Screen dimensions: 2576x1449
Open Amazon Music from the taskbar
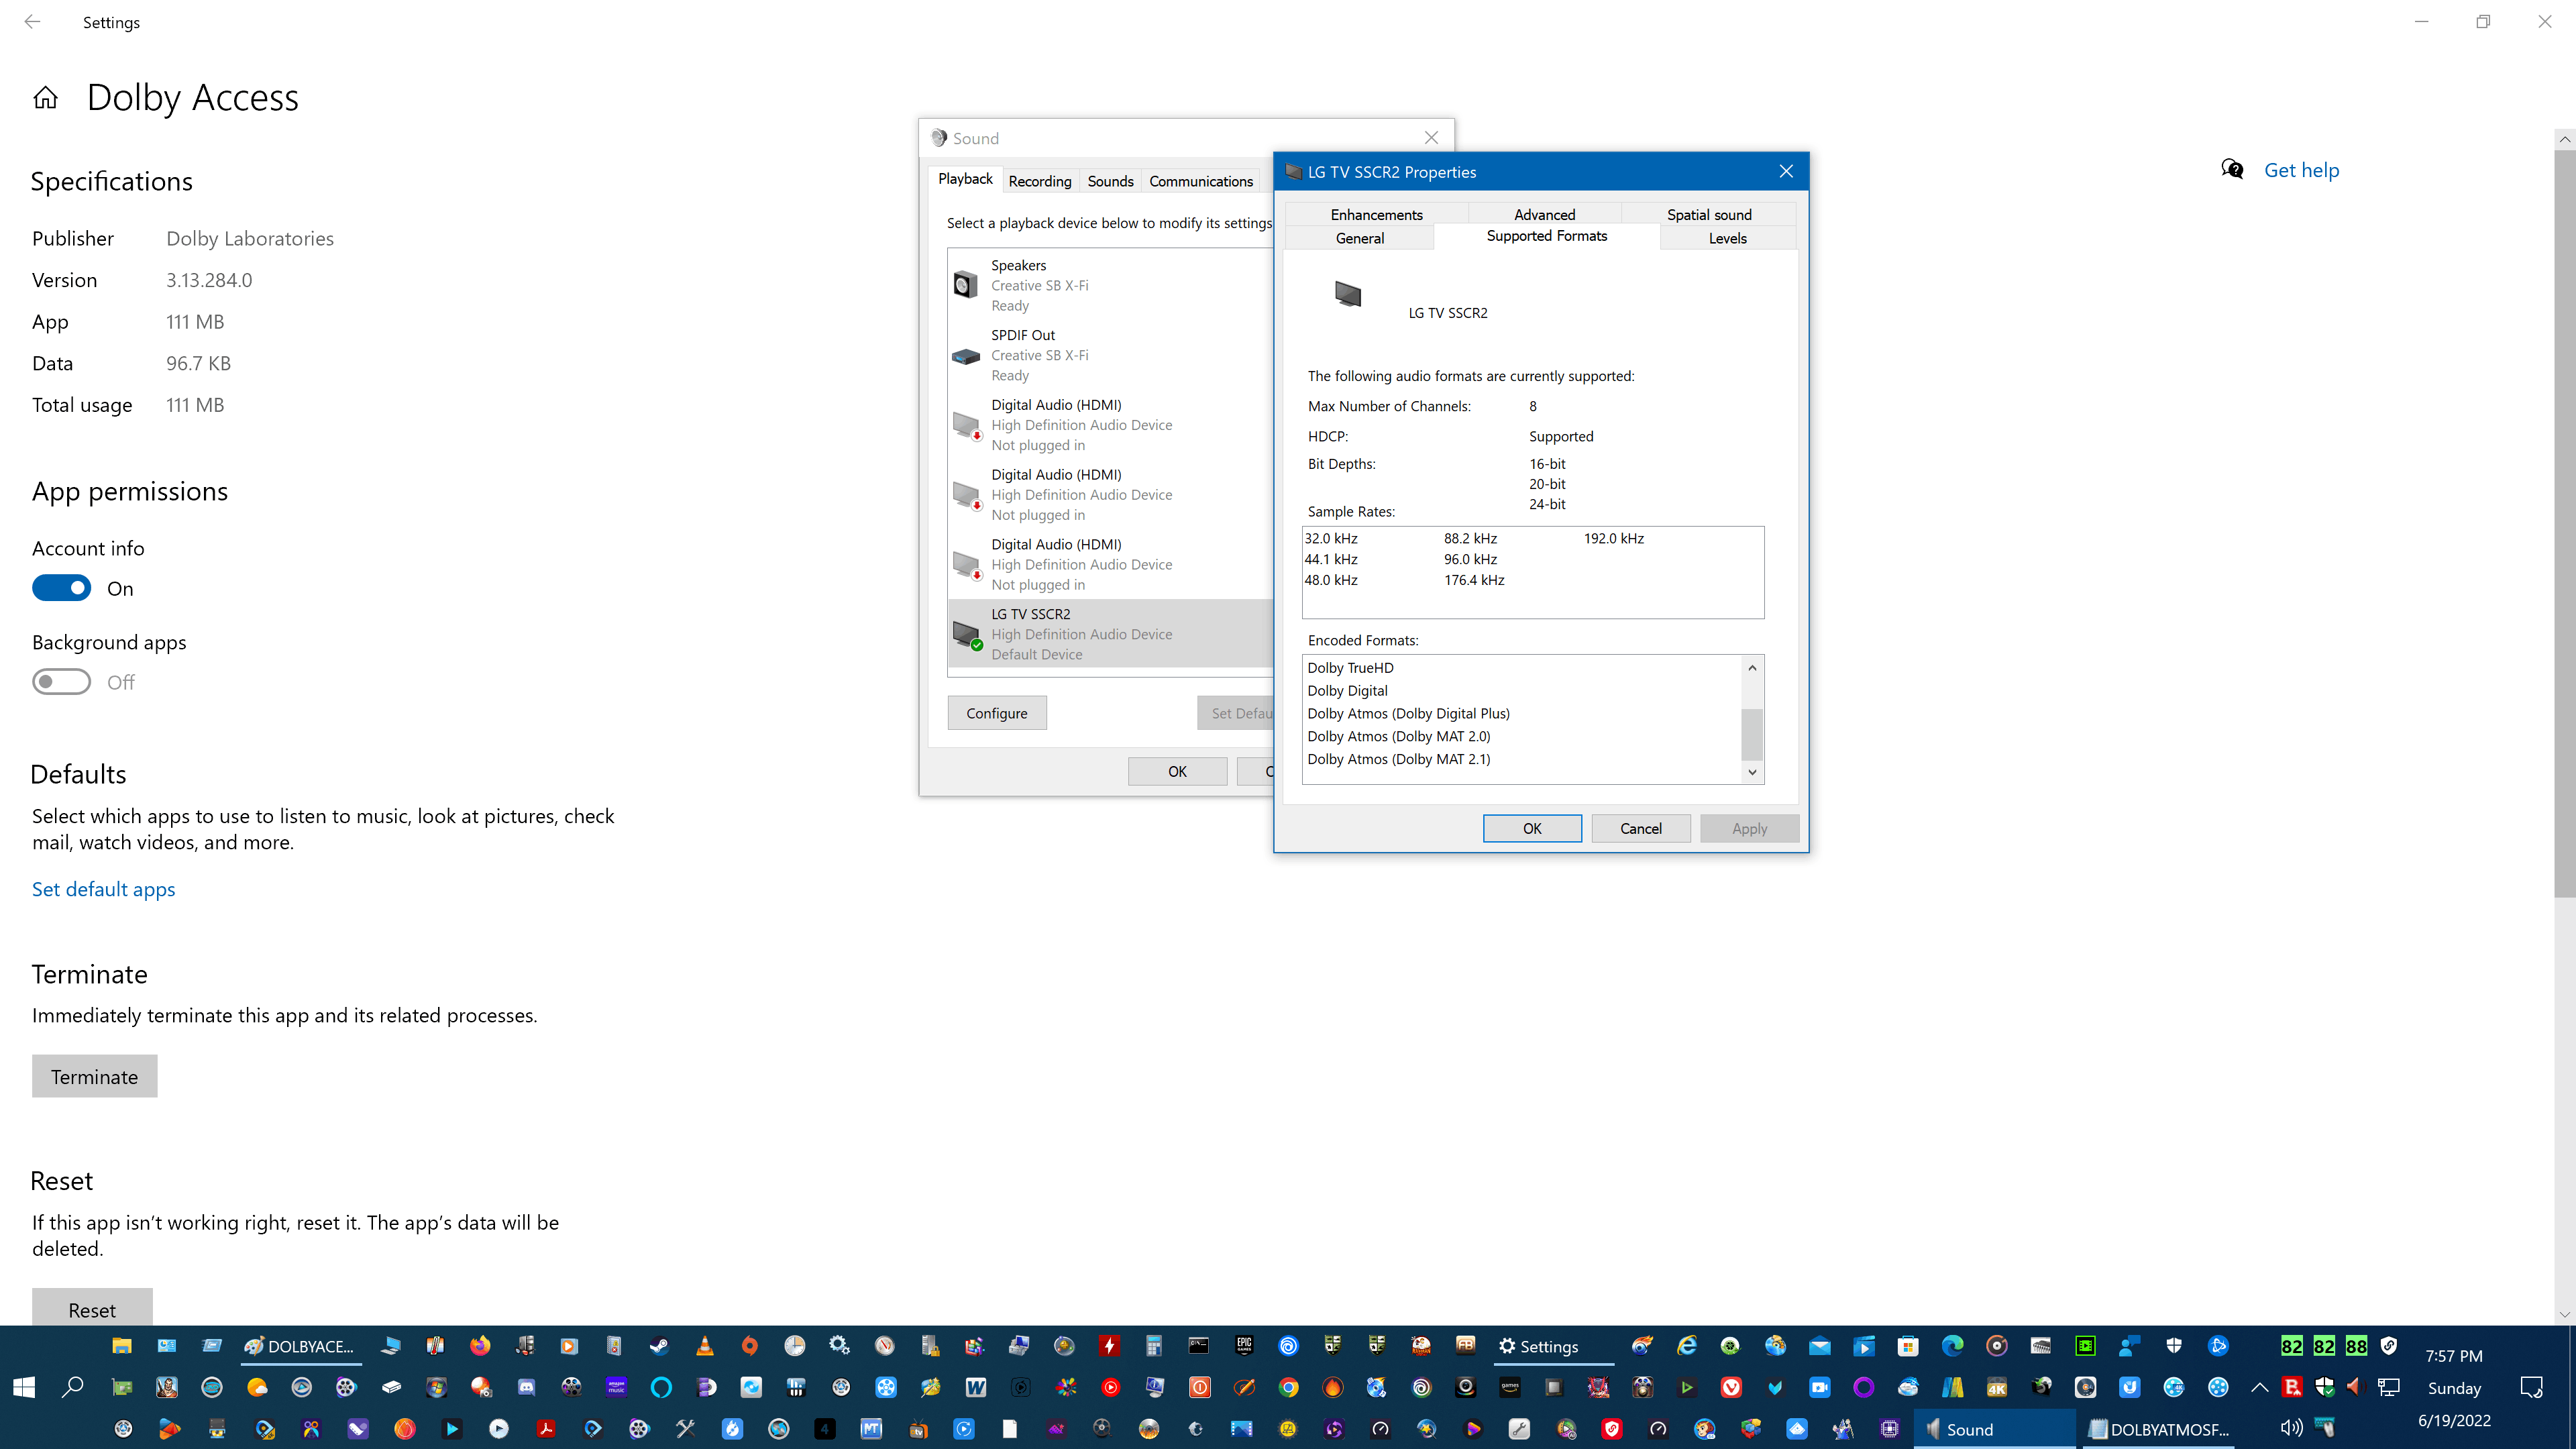pos(616,1388)
